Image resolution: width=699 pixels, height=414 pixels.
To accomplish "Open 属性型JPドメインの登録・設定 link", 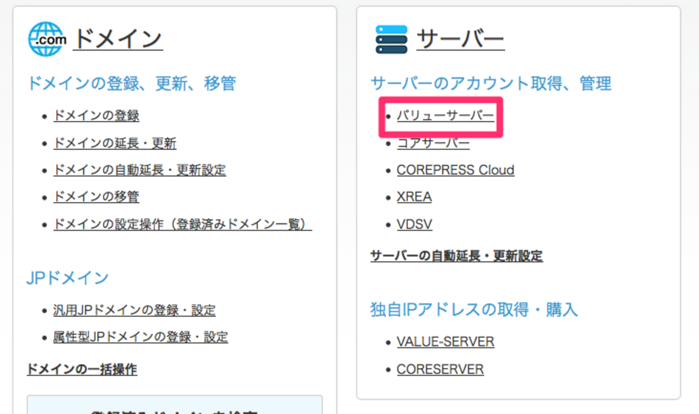I will 140,337.
